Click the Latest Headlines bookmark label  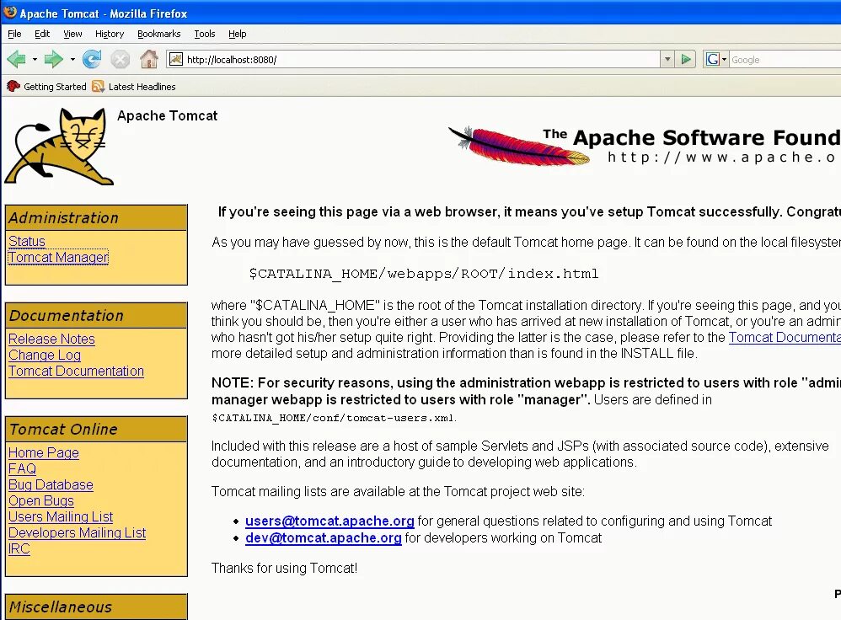142,87
